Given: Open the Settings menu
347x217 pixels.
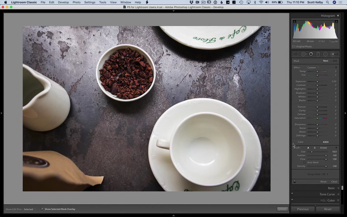Looking at the screenshot, I should pos(90,2).
